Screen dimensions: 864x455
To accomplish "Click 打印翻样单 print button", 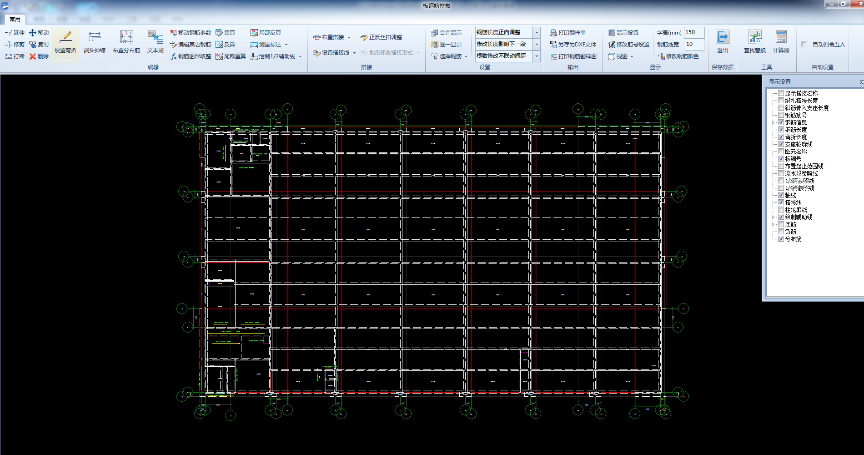I will click(x=568, y=33).
